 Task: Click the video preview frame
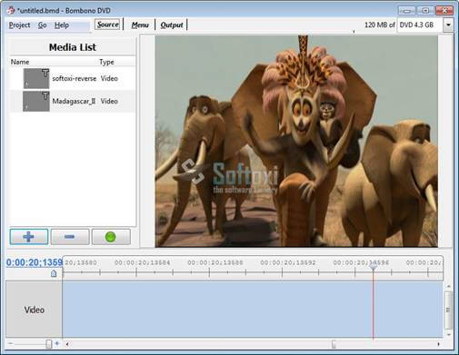296,141
